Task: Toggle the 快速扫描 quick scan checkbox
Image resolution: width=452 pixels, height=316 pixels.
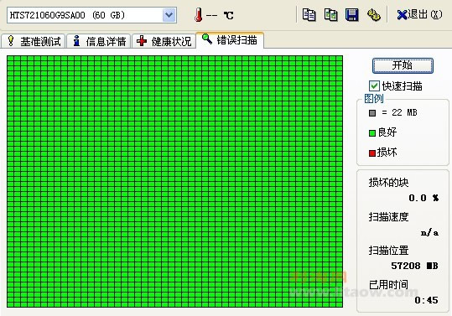Action: click(x=374, y=85)
